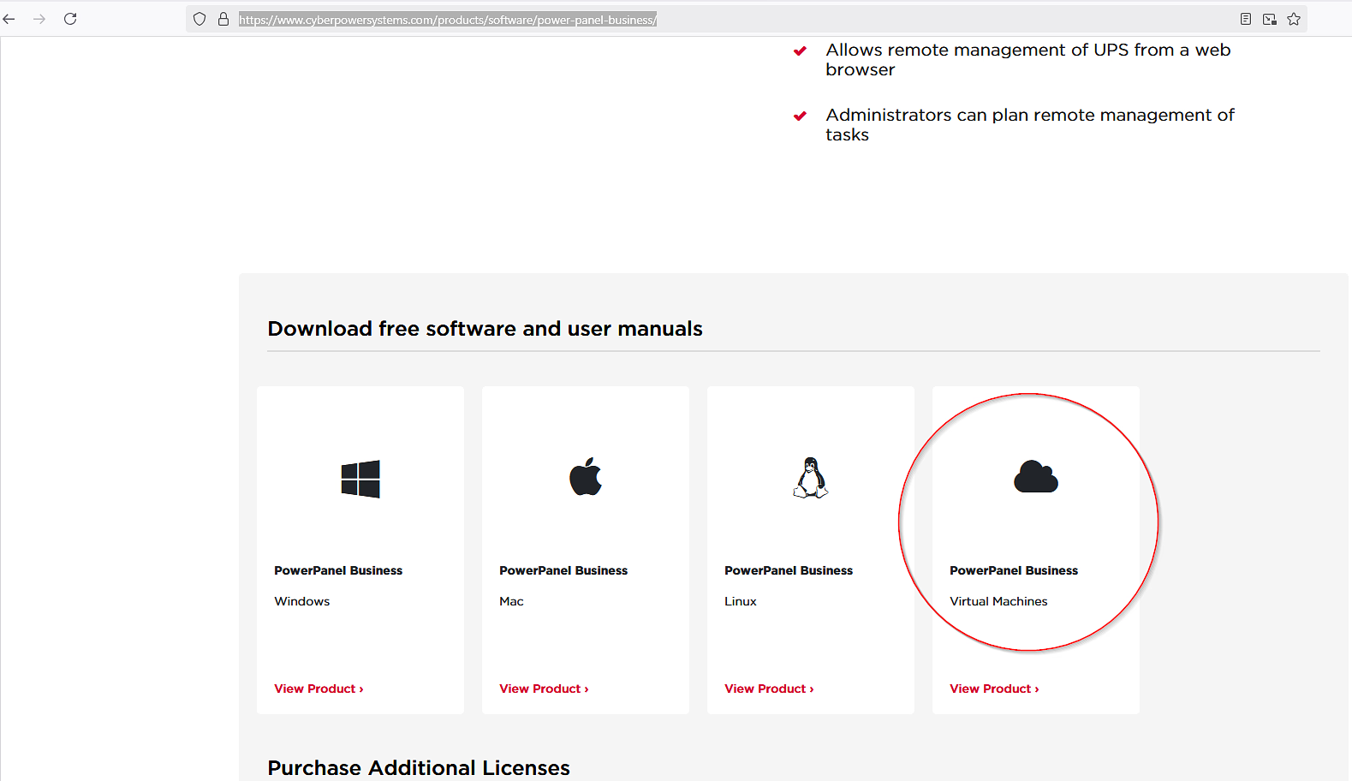The width and height of the screenshot is (1352, 781).
Task: Click the Mac label text
Action: coord(511,601)
